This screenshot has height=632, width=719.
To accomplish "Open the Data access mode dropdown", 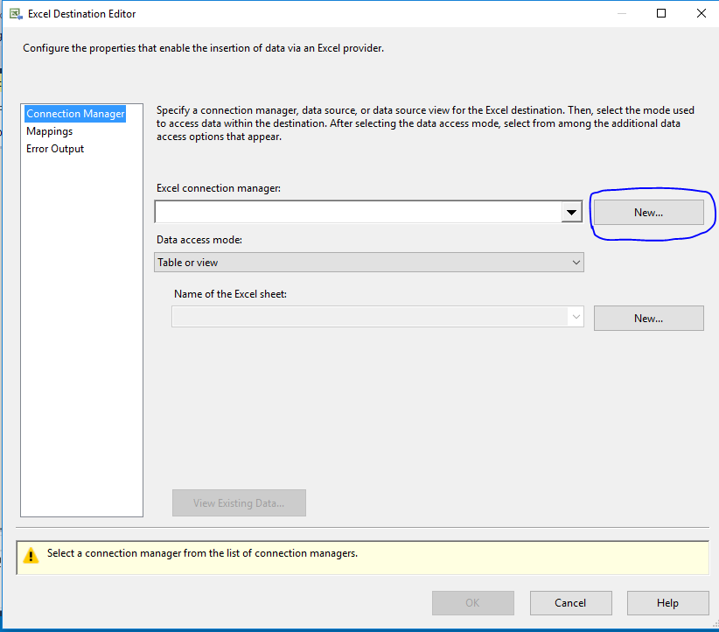I will coord(368,263).
